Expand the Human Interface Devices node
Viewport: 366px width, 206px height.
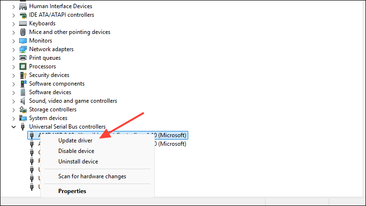click(13, 6)
